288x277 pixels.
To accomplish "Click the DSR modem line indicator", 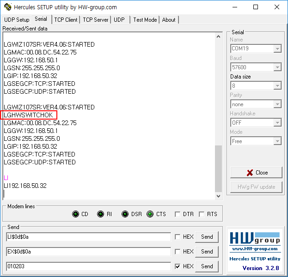I will [125, 214].
